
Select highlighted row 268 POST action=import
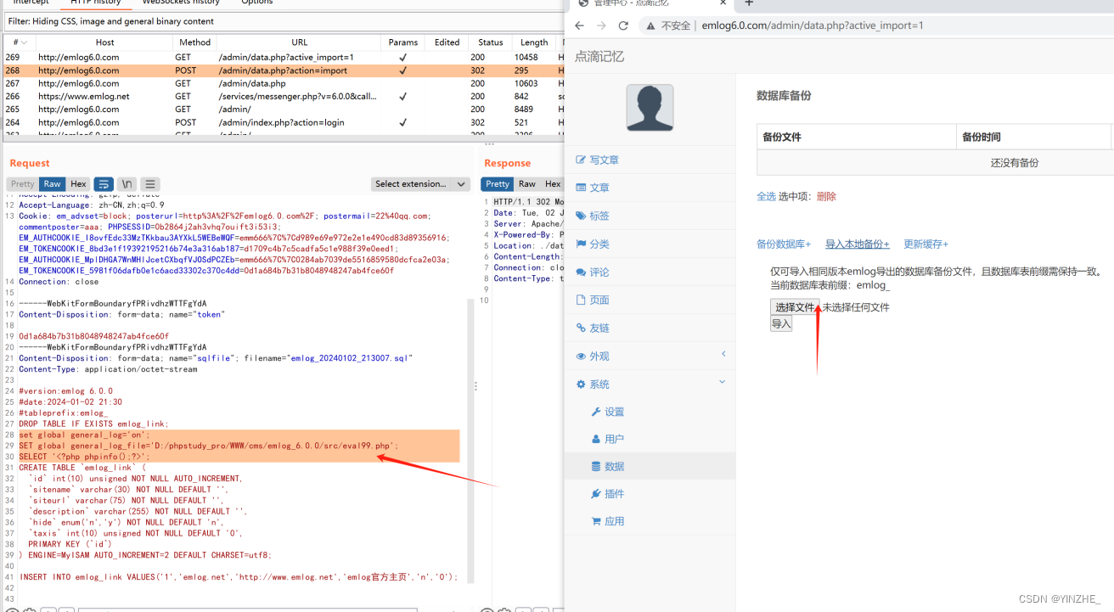tap(283, 70)
